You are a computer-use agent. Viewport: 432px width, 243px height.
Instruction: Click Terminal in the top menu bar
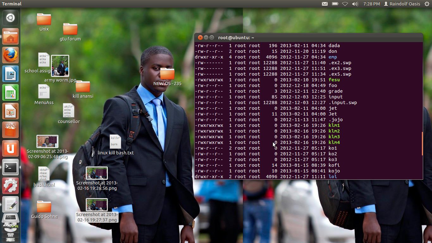12,4
